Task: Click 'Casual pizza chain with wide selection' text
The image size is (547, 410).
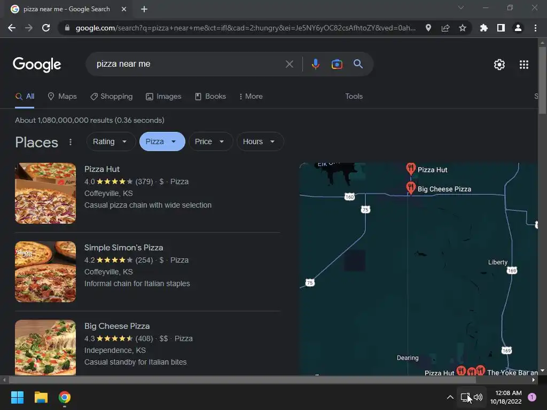Action: click(x=148, y=205)
